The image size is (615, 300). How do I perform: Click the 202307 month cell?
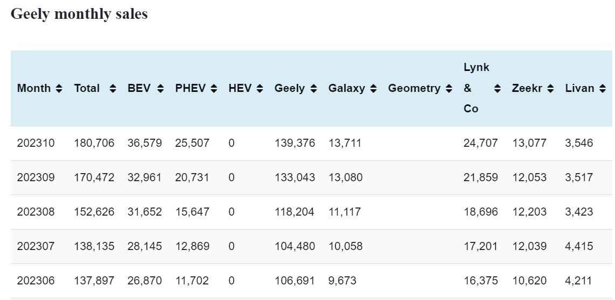(36, 246)
